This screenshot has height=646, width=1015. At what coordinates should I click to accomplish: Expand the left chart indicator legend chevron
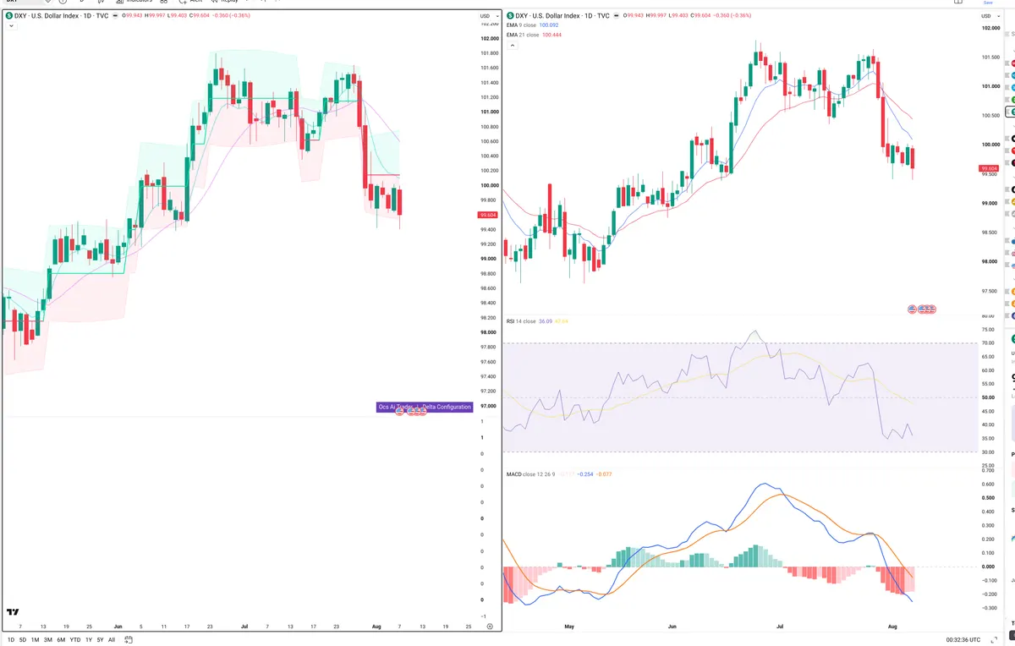(x=11, y=26)
